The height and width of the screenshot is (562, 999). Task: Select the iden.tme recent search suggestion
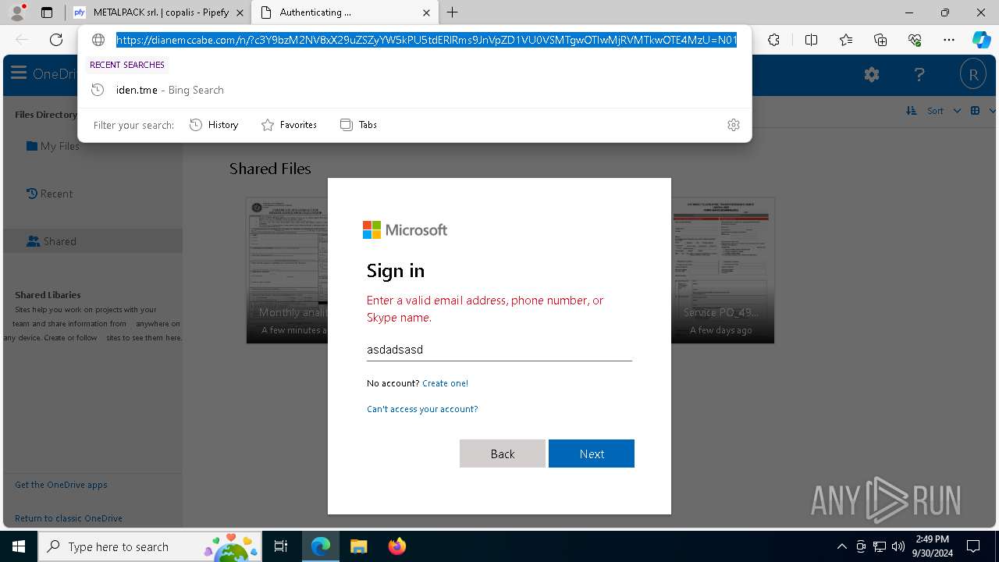(x=414, y=90)
